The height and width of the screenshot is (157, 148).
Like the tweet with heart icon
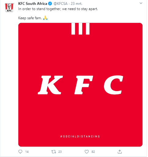(87, 152)
